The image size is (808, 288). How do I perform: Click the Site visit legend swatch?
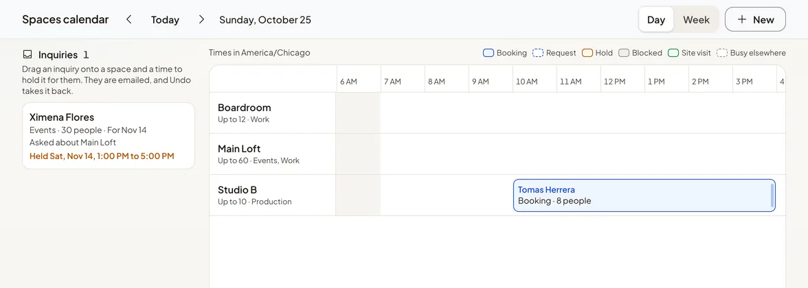pos(673,53)
